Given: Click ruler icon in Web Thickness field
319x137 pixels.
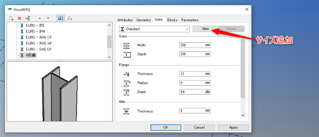Looking at the screenshot, I should pos(207,111).
